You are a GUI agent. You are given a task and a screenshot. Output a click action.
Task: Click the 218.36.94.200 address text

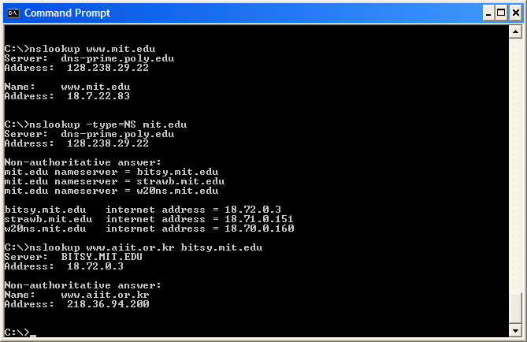click(108, 304)
